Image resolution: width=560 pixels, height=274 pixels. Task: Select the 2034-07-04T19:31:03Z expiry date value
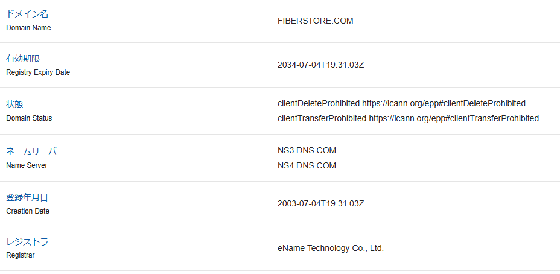click(320, 65)
